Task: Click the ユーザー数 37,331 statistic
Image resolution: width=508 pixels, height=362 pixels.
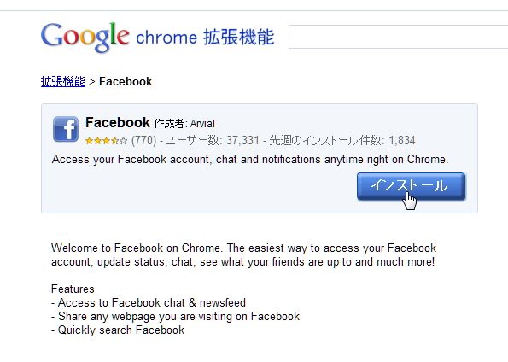Action: pyautogui.click(x=213, y=140)
